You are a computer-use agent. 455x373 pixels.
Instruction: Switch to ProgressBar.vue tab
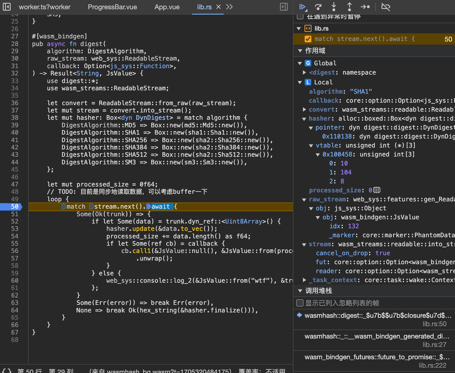pos(112,7)
